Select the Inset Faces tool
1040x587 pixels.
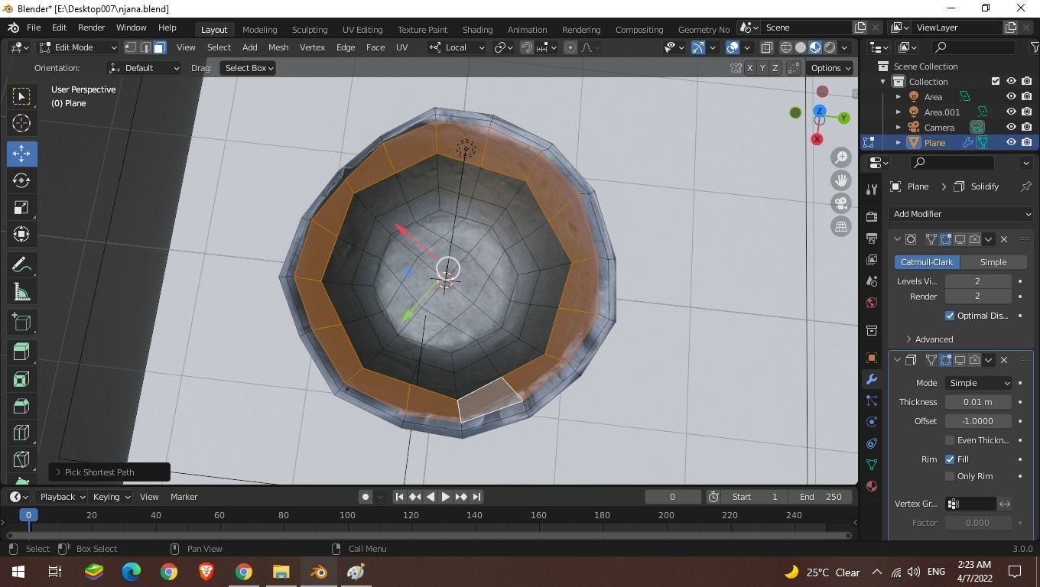(21, 379)
